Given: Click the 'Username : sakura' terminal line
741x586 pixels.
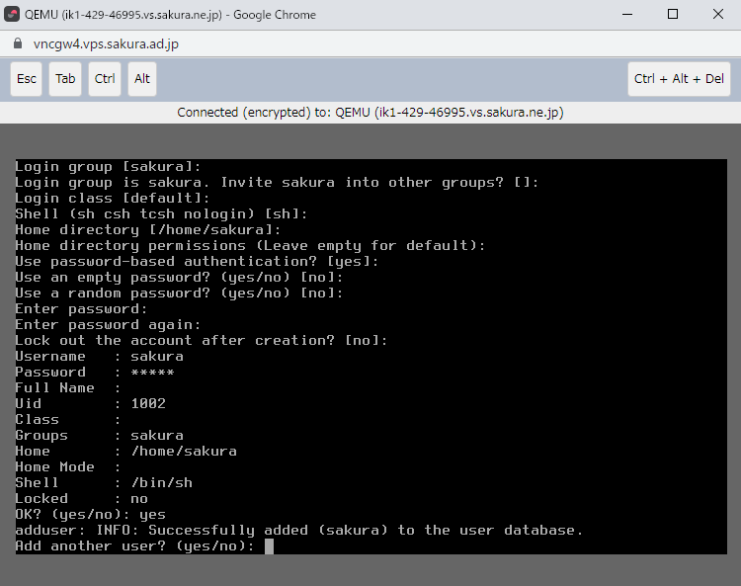Looking at the screenshot, I should 99,356.
